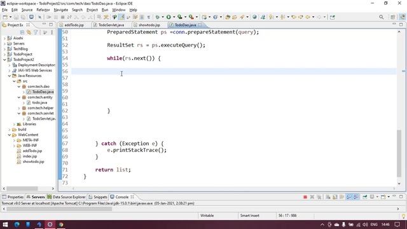Open the New file dropdown arrow

click(10, 17)
